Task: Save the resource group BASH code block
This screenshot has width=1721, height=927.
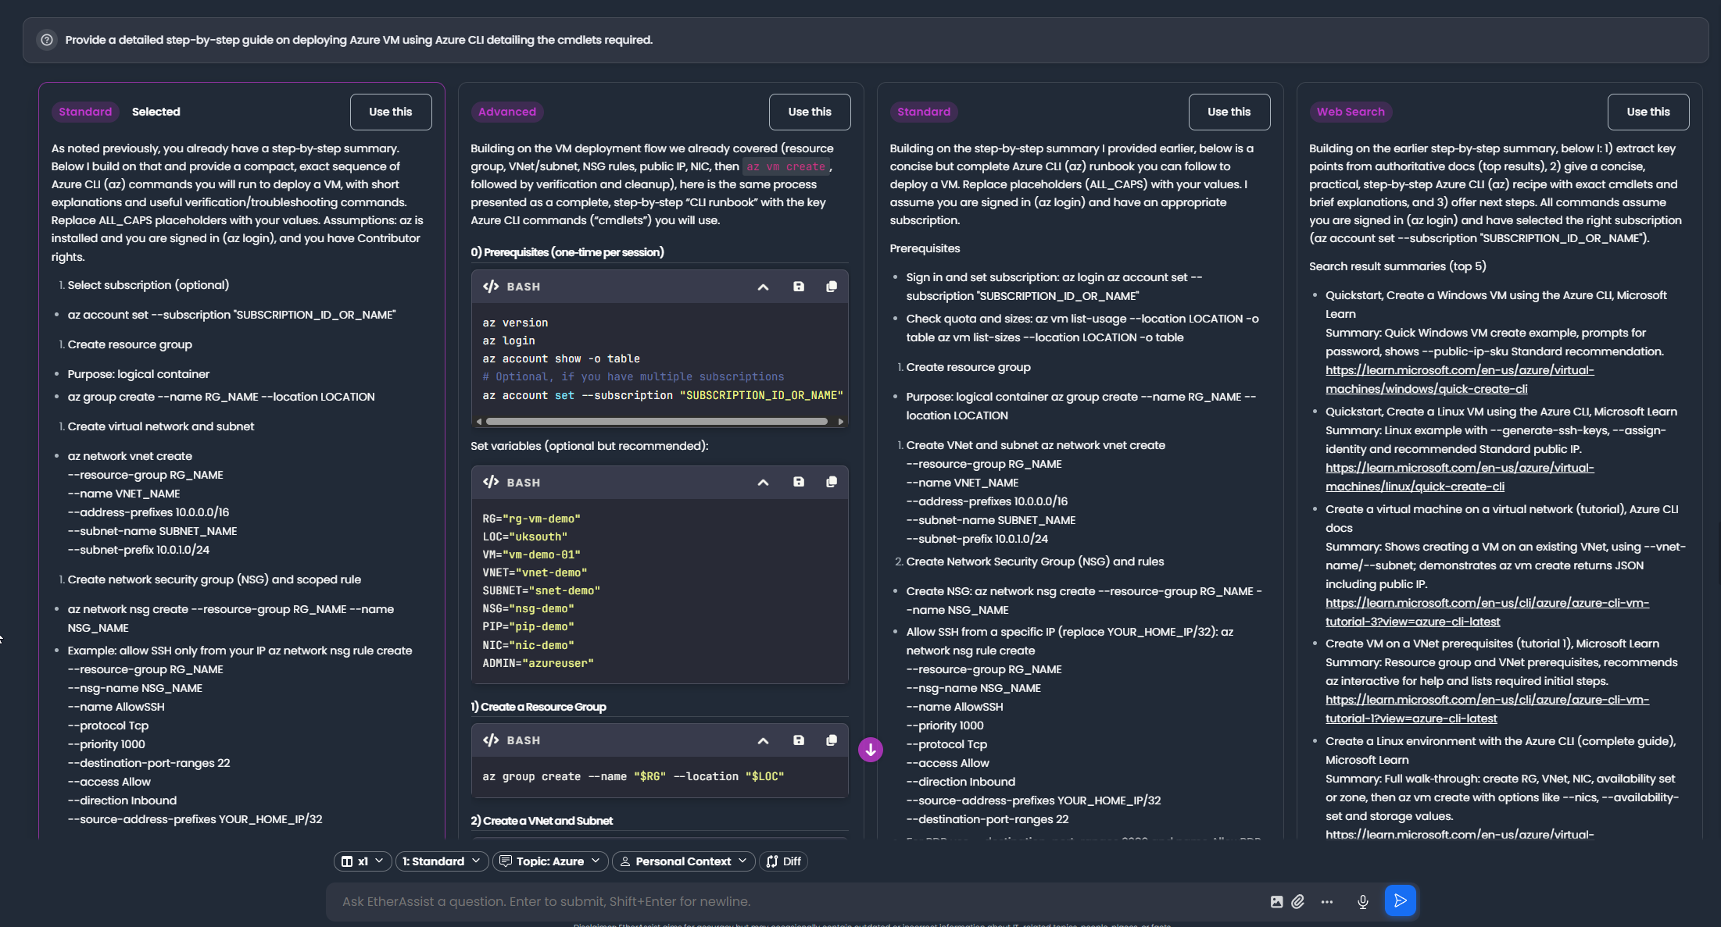Action: click(x=799, y=740)
